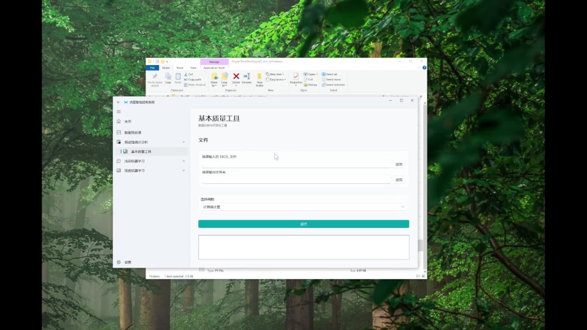Viewport: 587px width, 330px height.
Task: Expand the 深度机器学习 sidebar section
Action: [x=151, y=171]
